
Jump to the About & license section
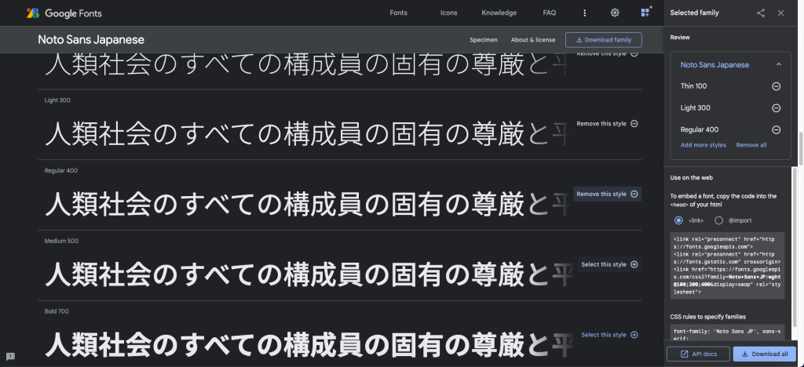[x=533, y=40]
